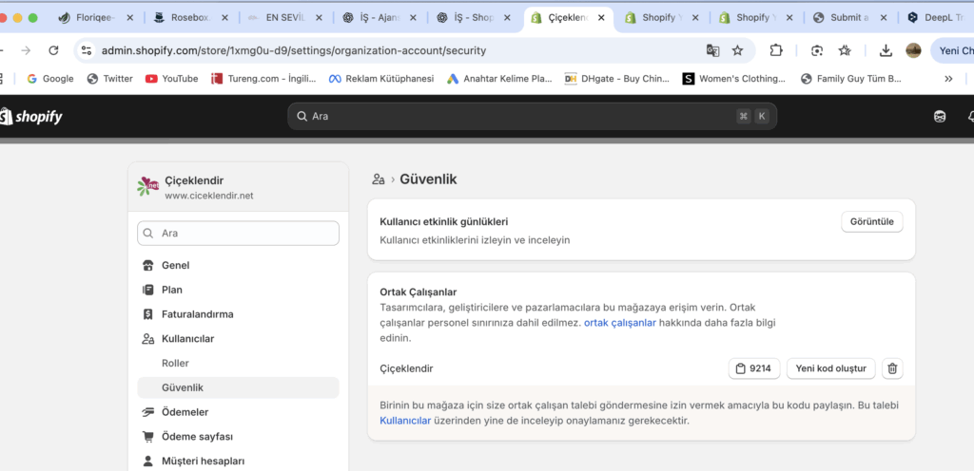Focus the settings sidebar Ara search field
Viewport: 974px width, 471px height.
239,234
